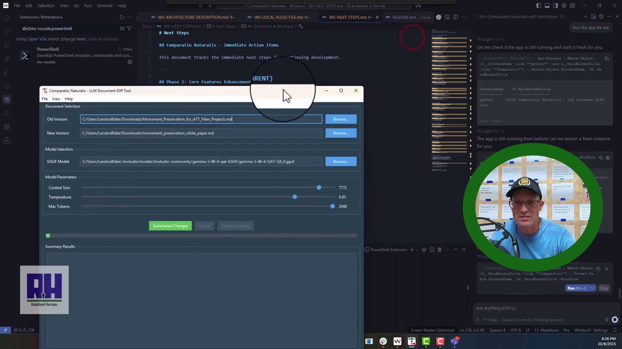The image size is (622, 349).
Task: Open the Search view in Windsurf activity bar
Action: point(7,32)
